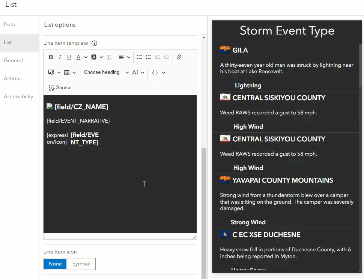Click the Strong Wind event type label
Screen dimensions: 364x279
point(248,222)
